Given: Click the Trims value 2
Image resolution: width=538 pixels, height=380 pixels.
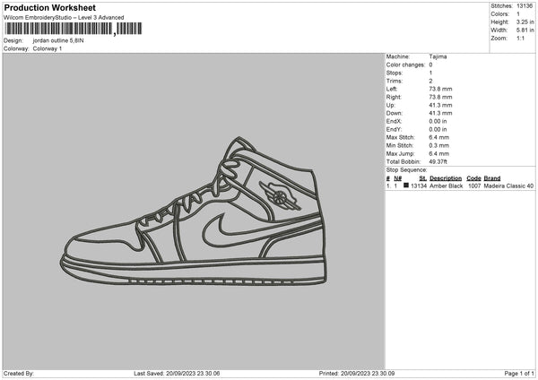Looking at the screenshot, I should (430, 81).
